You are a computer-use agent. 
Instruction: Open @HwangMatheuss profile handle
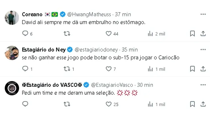coord(86,14)
